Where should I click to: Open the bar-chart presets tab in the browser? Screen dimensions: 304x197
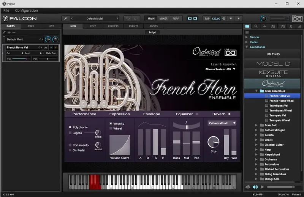point(299,26)
